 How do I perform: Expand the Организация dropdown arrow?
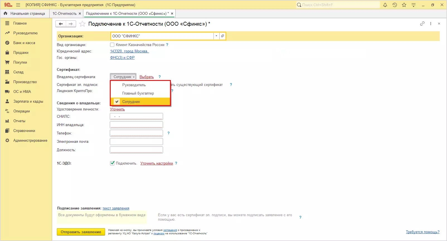click(x=216, y=36)
